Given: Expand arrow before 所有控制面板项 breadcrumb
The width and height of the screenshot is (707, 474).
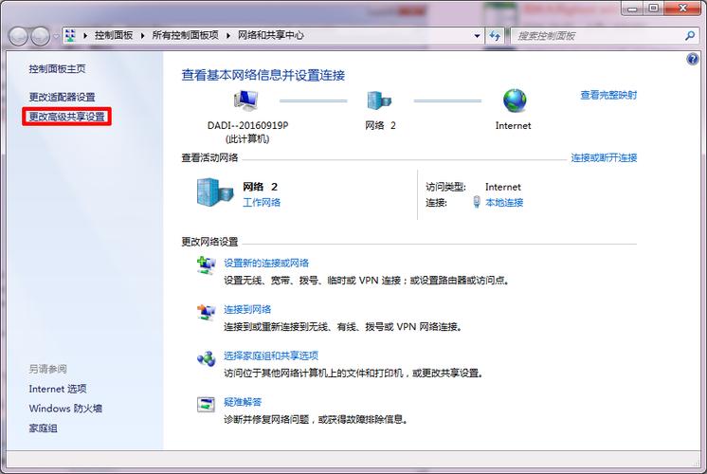Looking at the screenshot, I should click(x=142, y=36).
